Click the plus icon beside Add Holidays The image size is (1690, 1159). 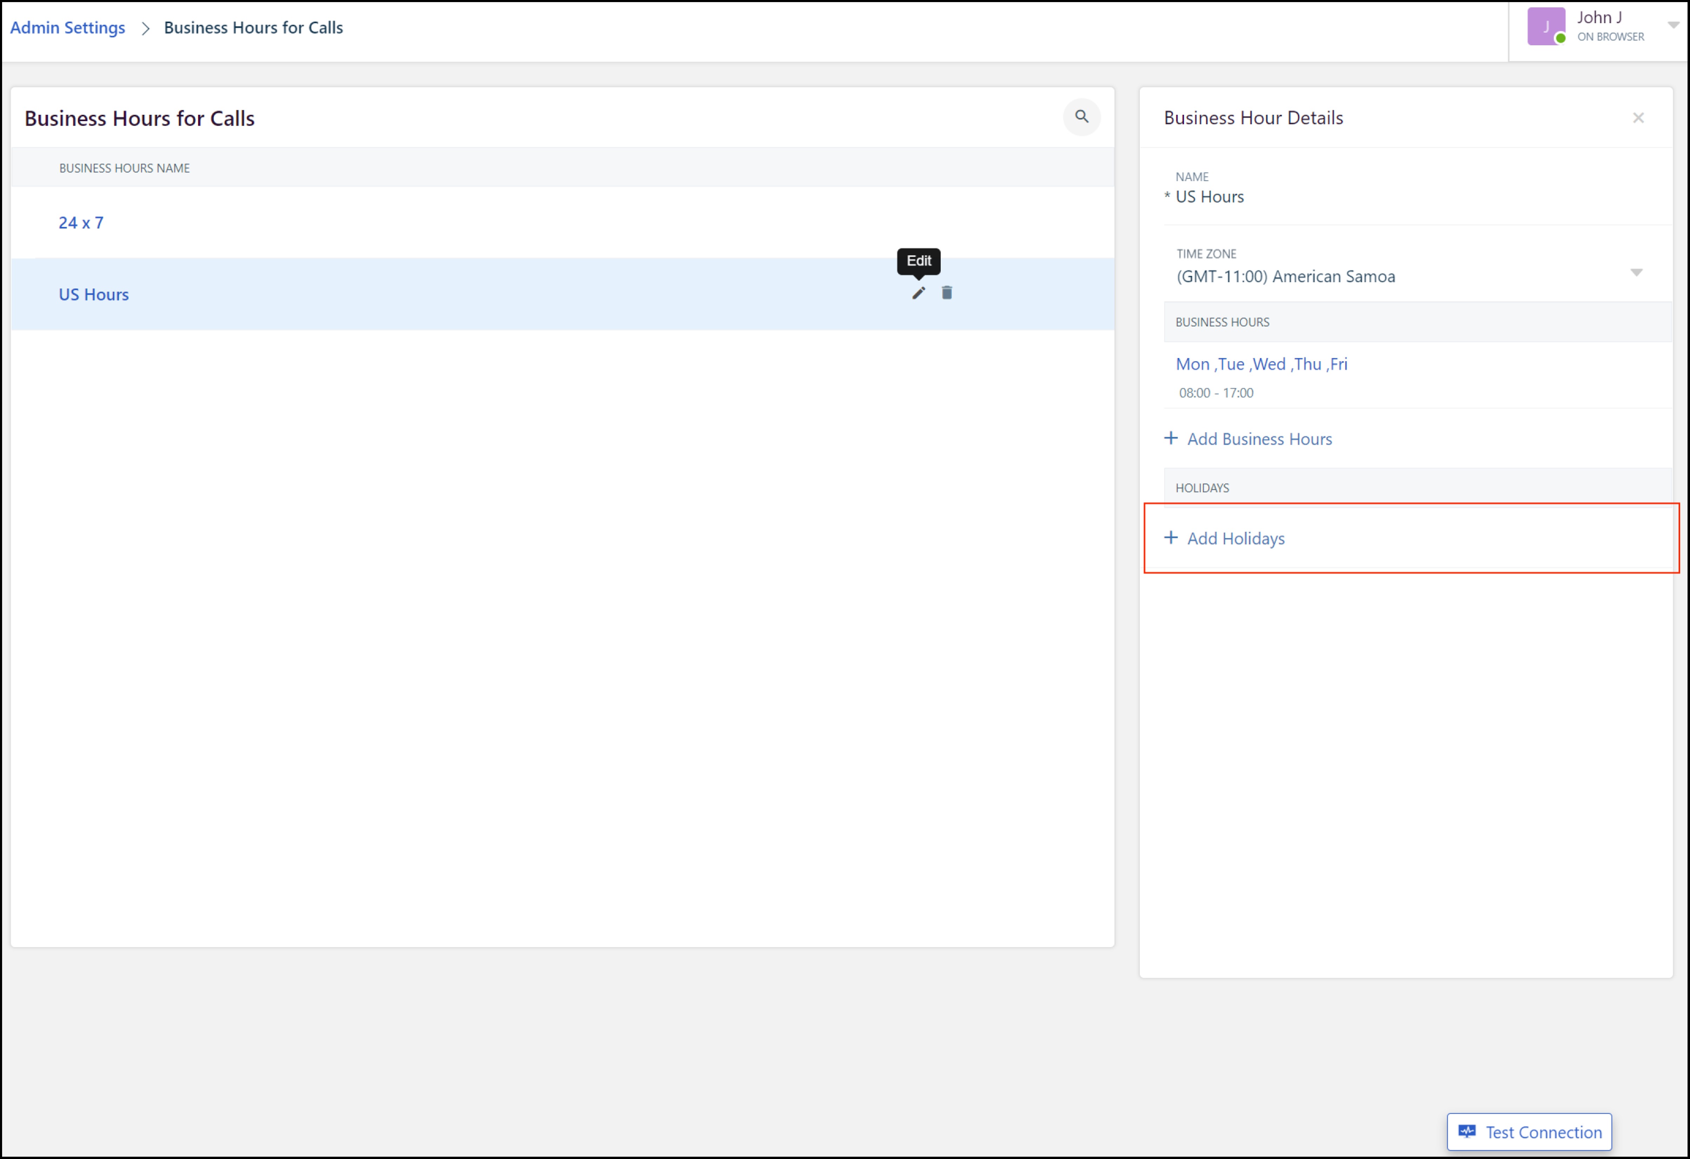point(1171,538)
